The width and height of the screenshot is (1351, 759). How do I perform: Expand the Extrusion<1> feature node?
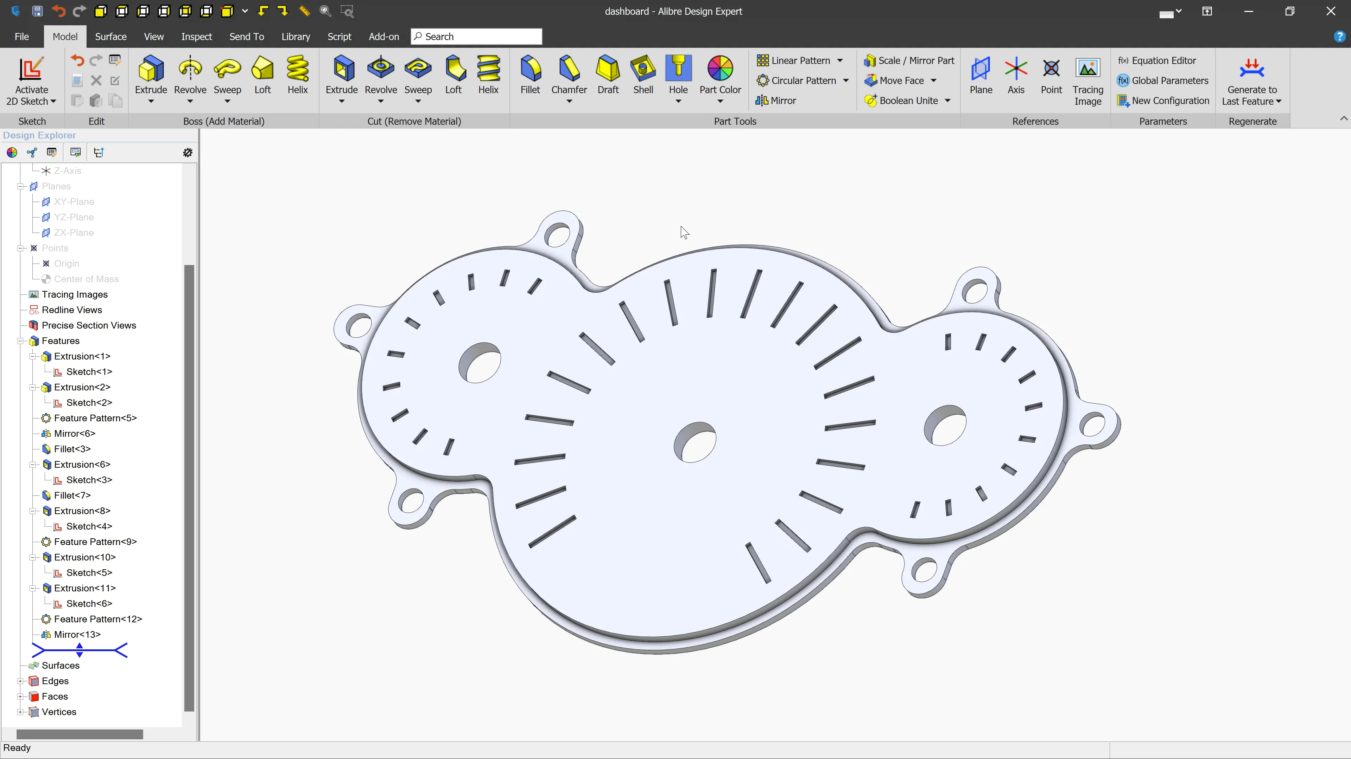click(x=32, y=356)
